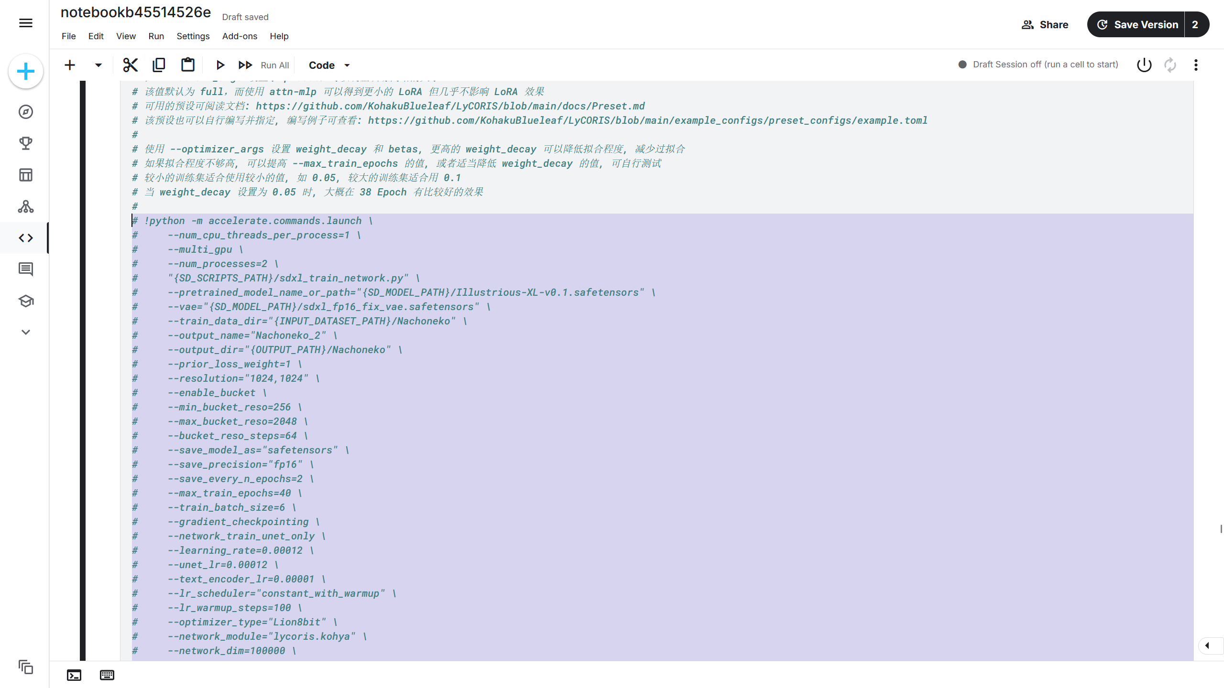Click the Save Version button
This screenshot has width=1224, height=688.
(x=1138, y=25)
